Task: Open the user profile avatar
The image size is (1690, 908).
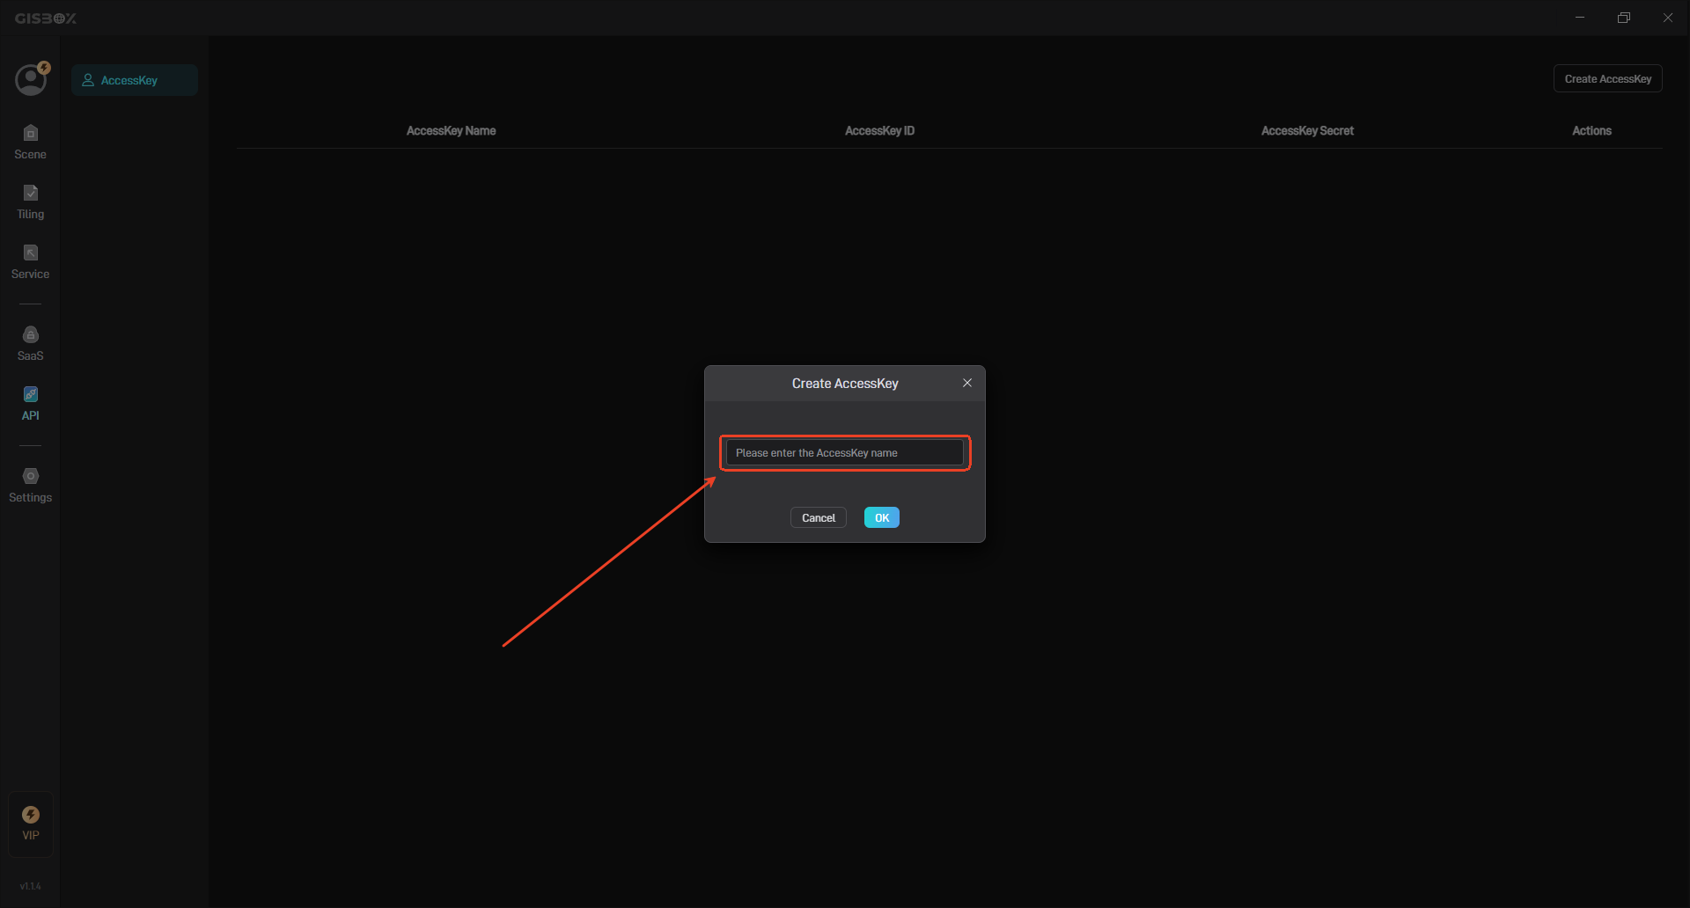Action: click(30, 78)
